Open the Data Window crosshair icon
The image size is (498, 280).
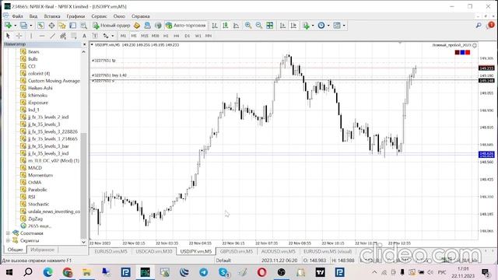pyautogui.click(x=51, y=26)
